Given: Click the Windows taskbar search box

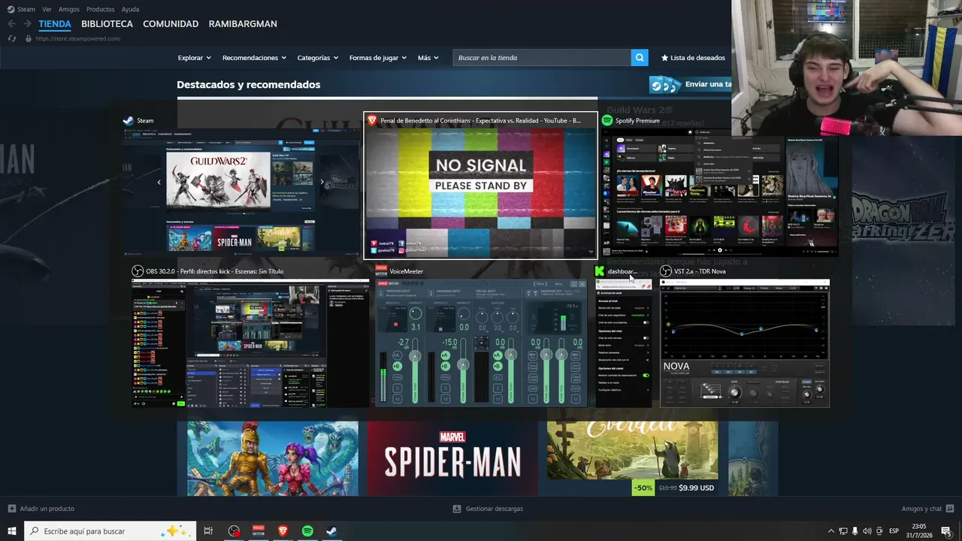Looking at the screenshot, I should (x=110, y=531).
